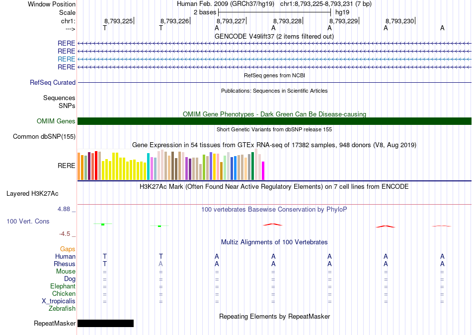Click position marker 8,793,230 on the ruler
The image size is (472, 335).
(x=400, y=21)
